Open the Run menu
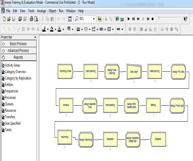 click(61, 11)
